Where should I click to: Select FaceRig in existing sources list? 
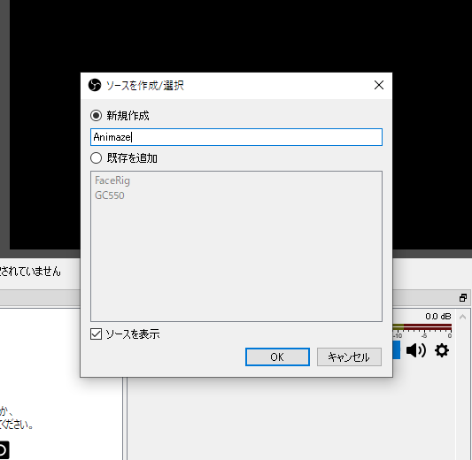(x=112, y=180)
